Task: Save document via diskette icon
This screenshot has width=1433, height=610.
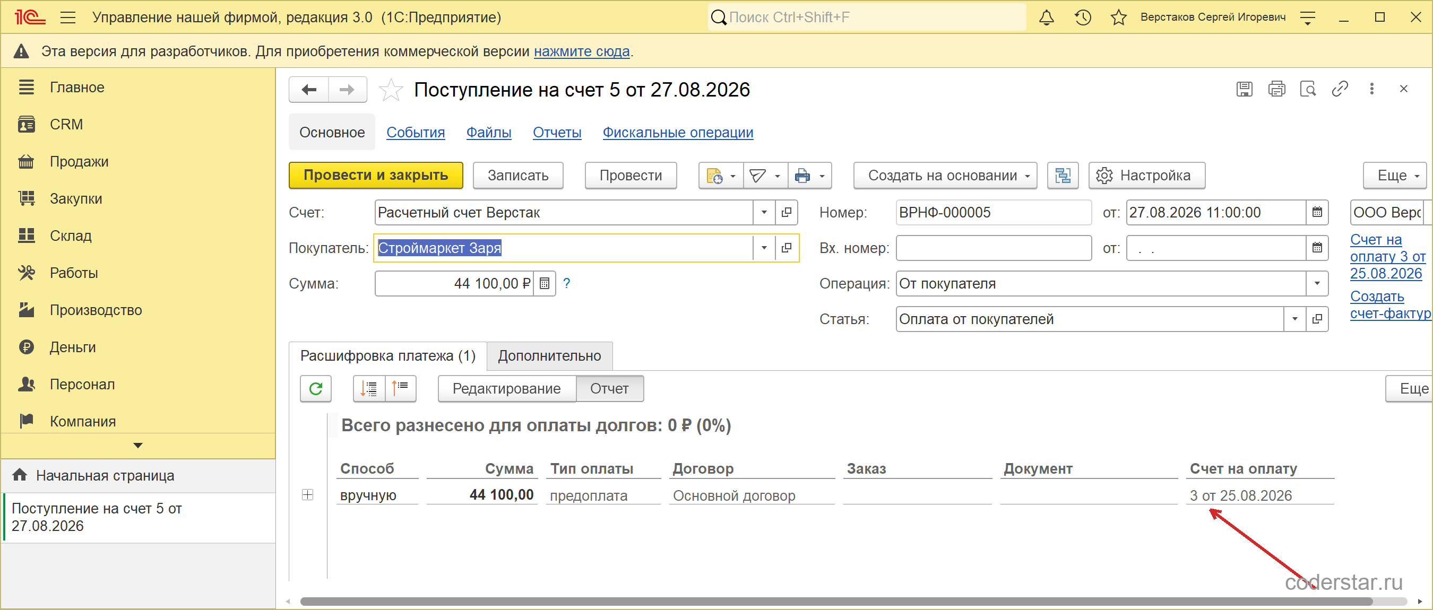Action: [x=1244, y=89]
